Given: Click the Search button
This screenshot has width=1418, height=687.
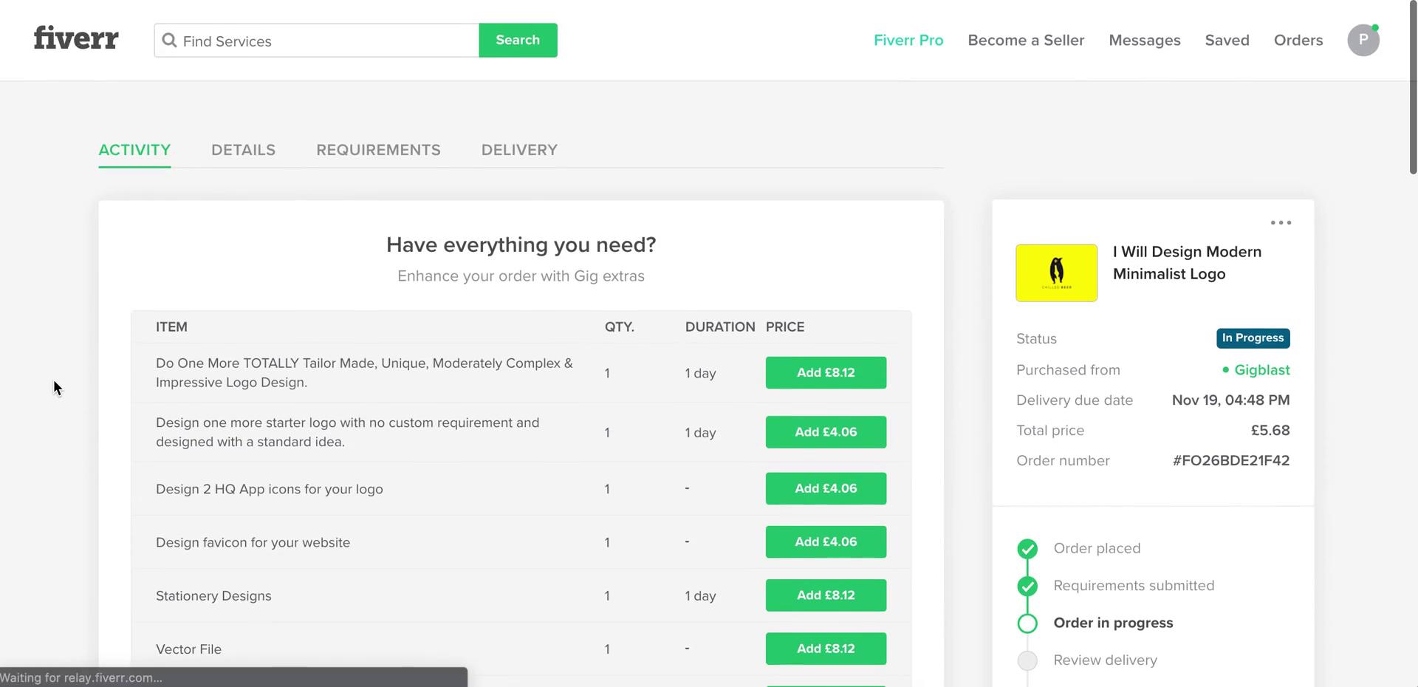Looking at the screenshot, I should pyautogui.click(x=518, y=40).
